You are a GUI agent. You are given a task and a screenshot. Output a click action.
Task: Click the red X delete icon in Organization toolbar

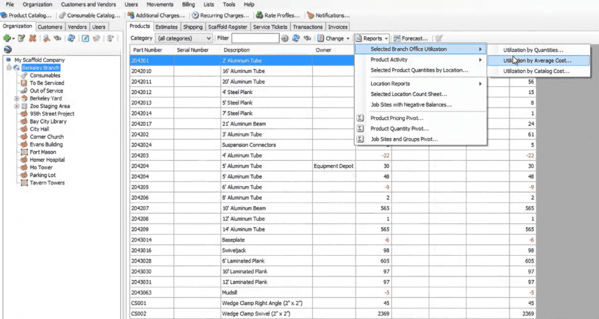(32, 38)
